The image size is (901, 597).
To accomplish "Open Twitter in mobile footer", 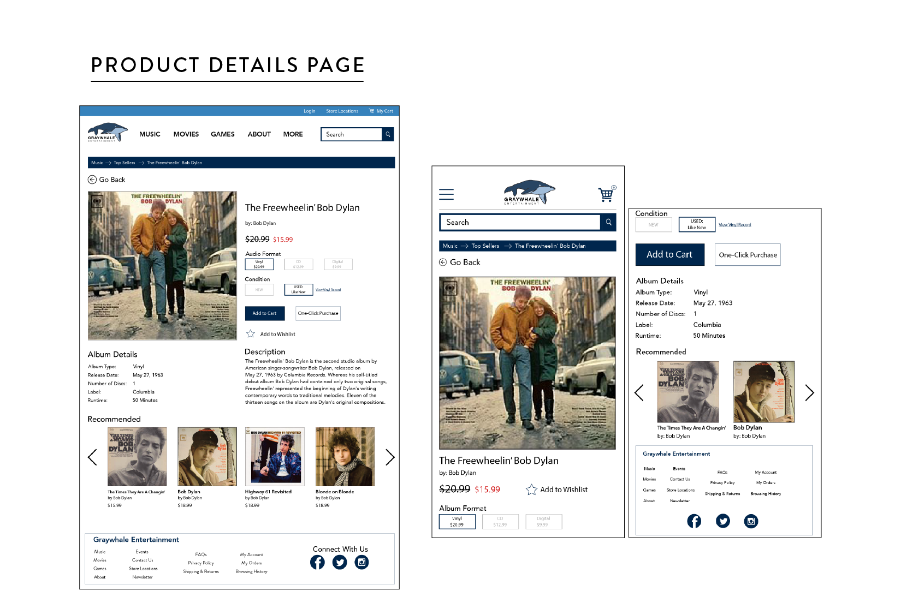I will point(723,521).
